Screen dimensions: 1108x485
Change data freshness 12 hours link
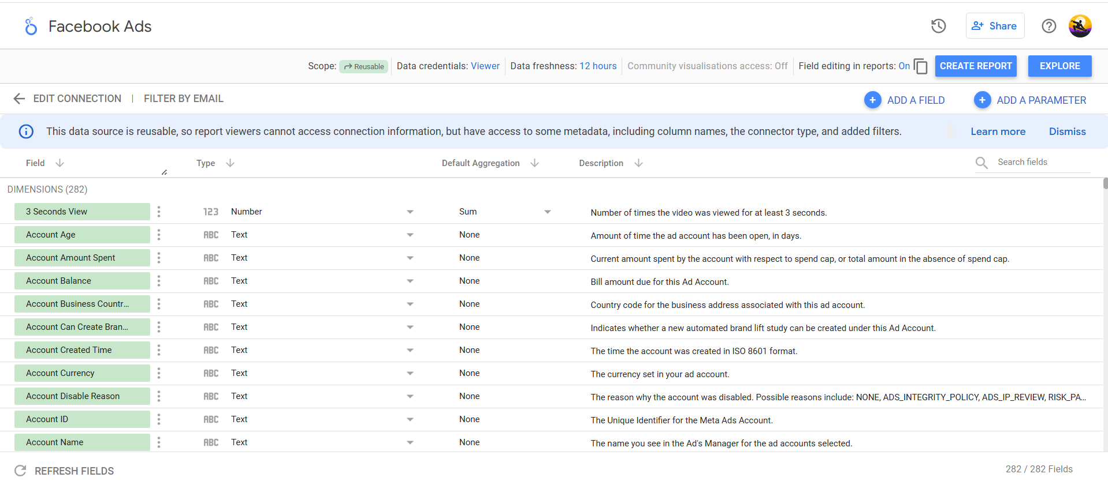point(598,66)
